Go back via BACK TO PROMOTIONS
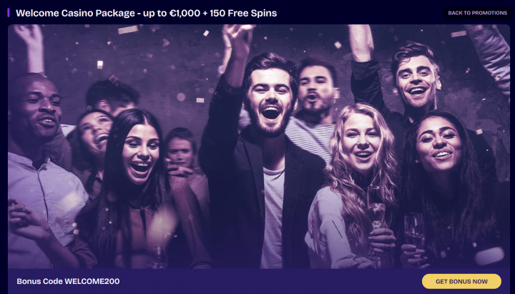This screenshot has height=294, width=515. coord(478,13)
